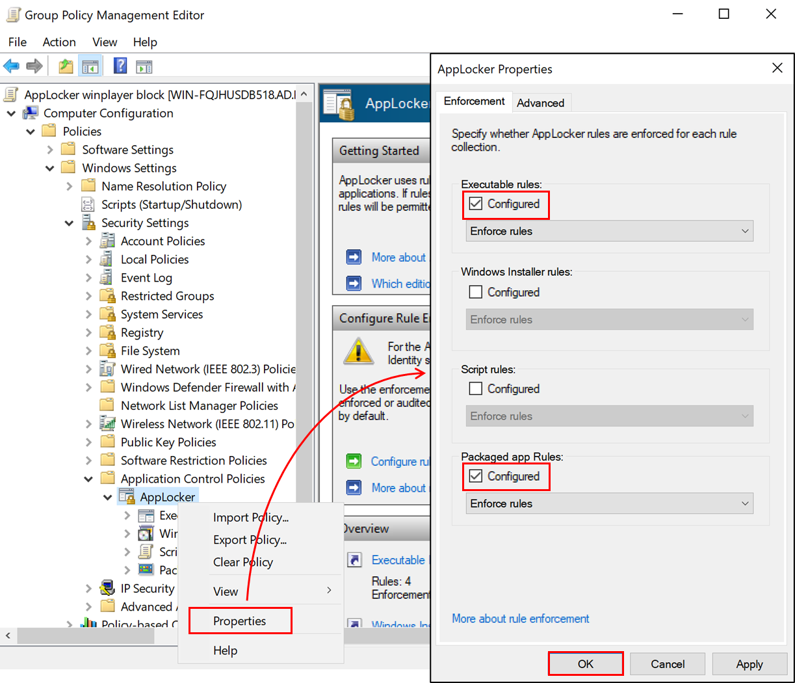
Task: Click the blue arrow icon beside Which editions
Action: click(x=354, y=284)
